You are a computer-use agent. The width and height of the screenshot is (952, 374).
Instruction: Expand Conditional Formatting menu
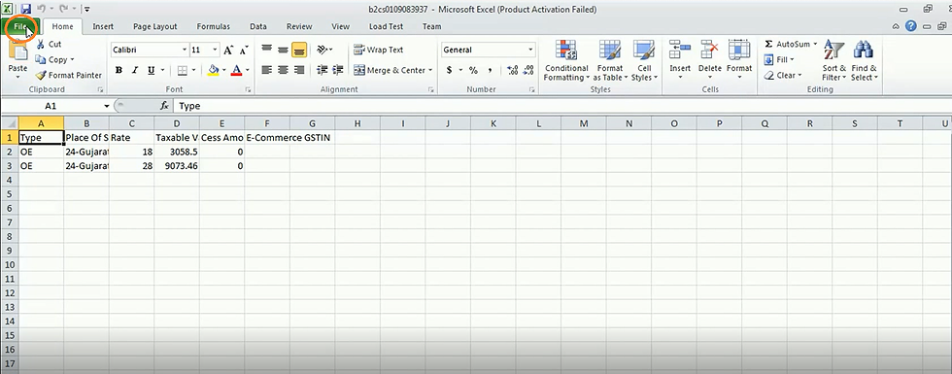pyautogui.click(x=565, y=61)
